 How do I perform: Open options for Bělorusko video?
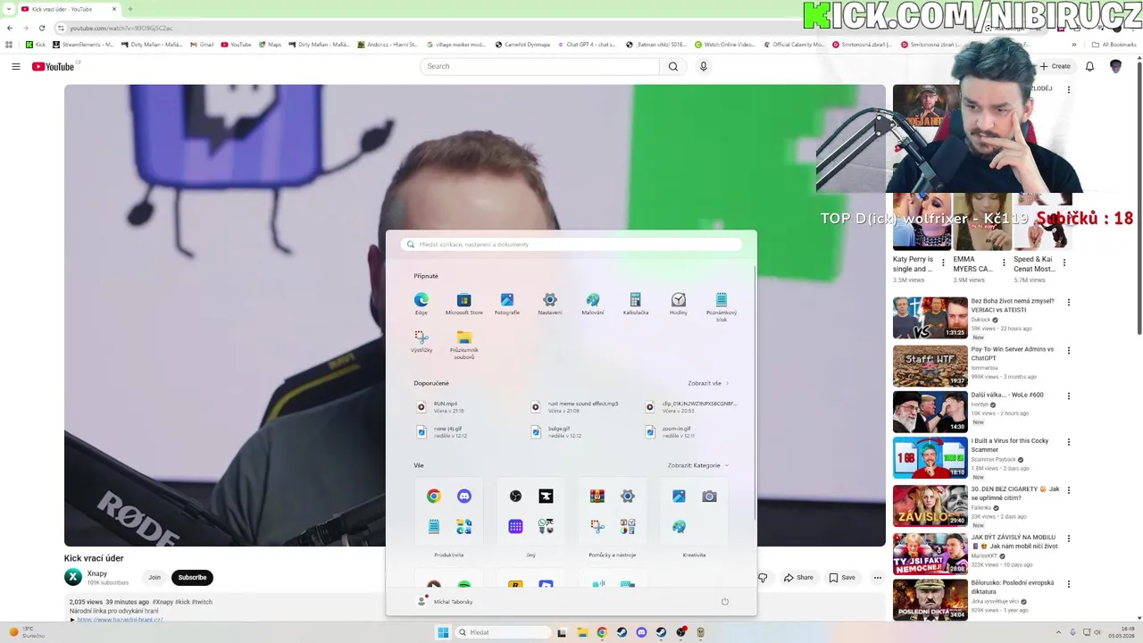(x=1069, y=584)
